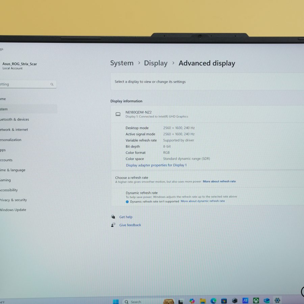Screen dimensions: 304x304
Task: Open Task View from the taskbar
Action: point(180,302)
